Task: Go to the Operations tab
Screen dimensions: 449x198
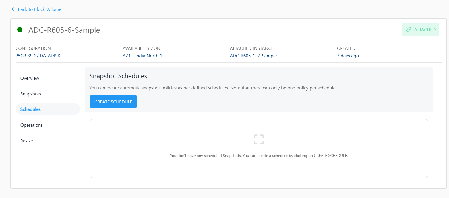Action: coord(32,125)
